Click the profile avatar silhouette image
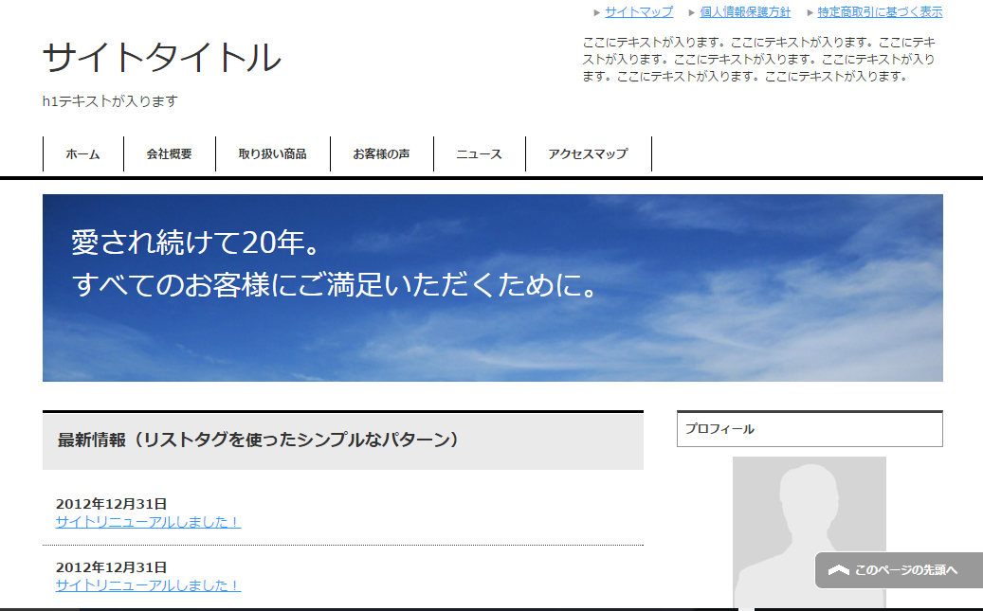 (x=809, y=530)
